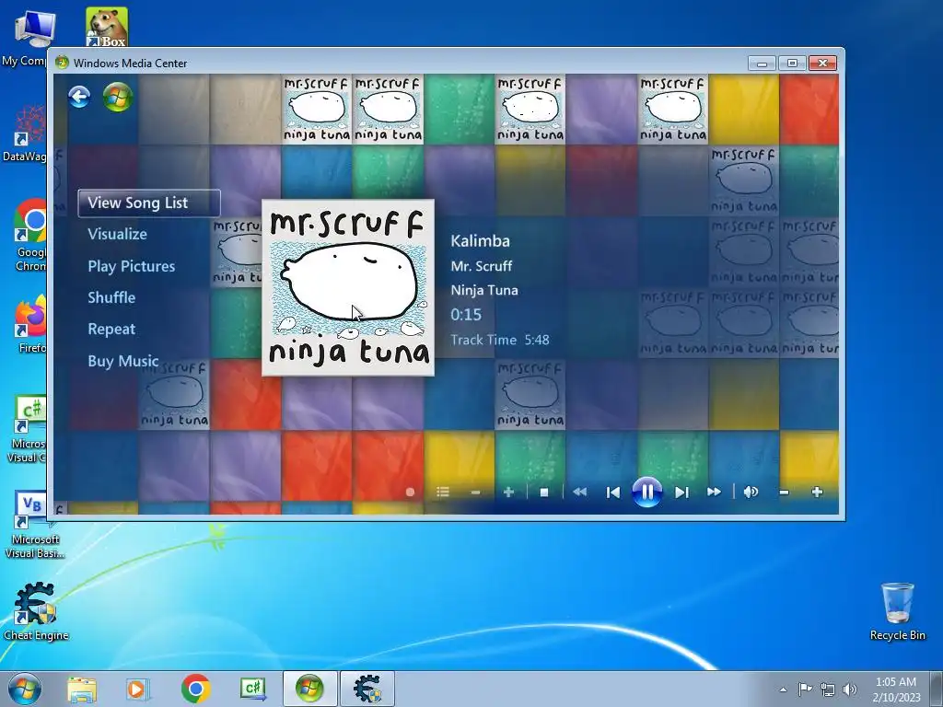The width and height of the screenshot is (943, 707).
Task: Open Google Chrome from the taskbar
Action: point(195,689)
